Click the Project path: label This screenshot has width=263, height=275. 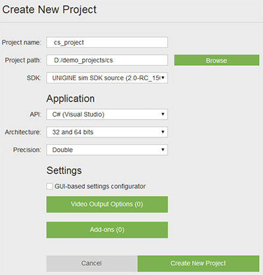23,60
